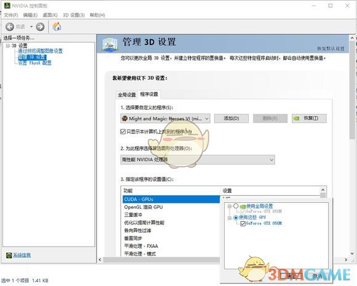Screen dimensions: 357x286
Task: Click the 设置 column header
Action: pos(270,190)
